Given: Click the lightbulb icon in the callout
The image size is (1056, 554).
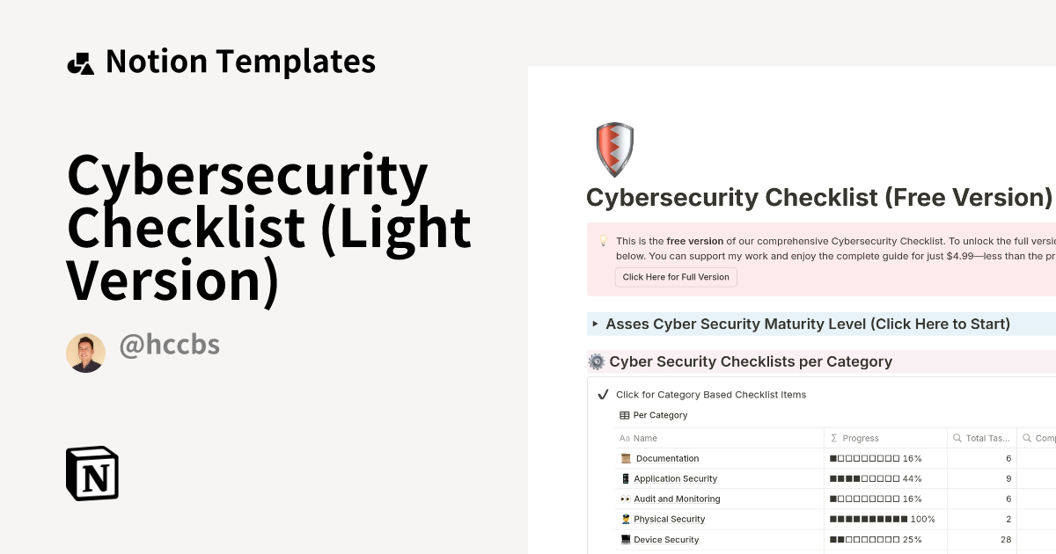Looking at the screenshot, I should tap(603, 241).
